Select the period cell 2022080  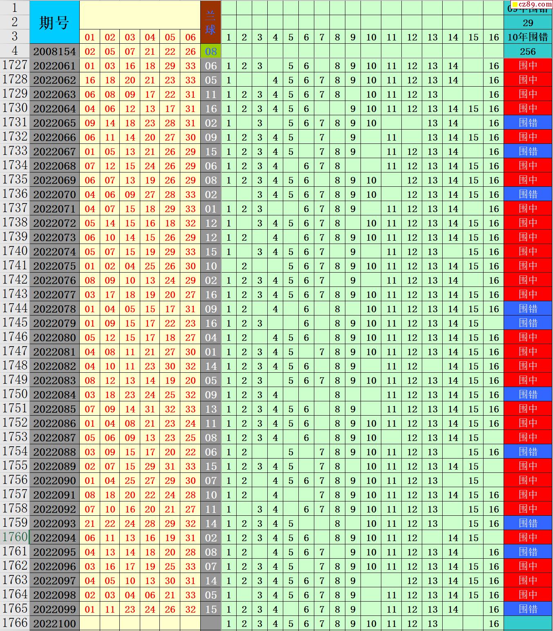[x=54, y=338]
